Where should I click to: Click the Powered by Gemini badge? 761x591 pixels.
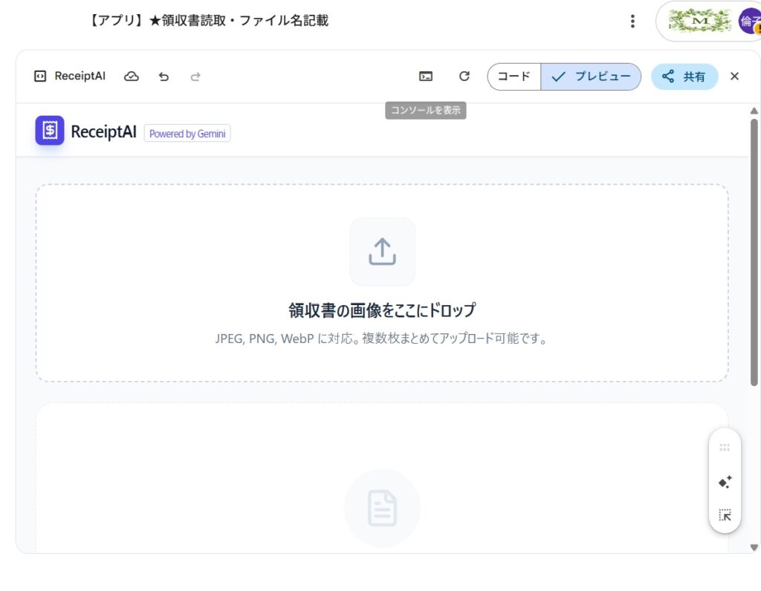click(x=187, y=134)
